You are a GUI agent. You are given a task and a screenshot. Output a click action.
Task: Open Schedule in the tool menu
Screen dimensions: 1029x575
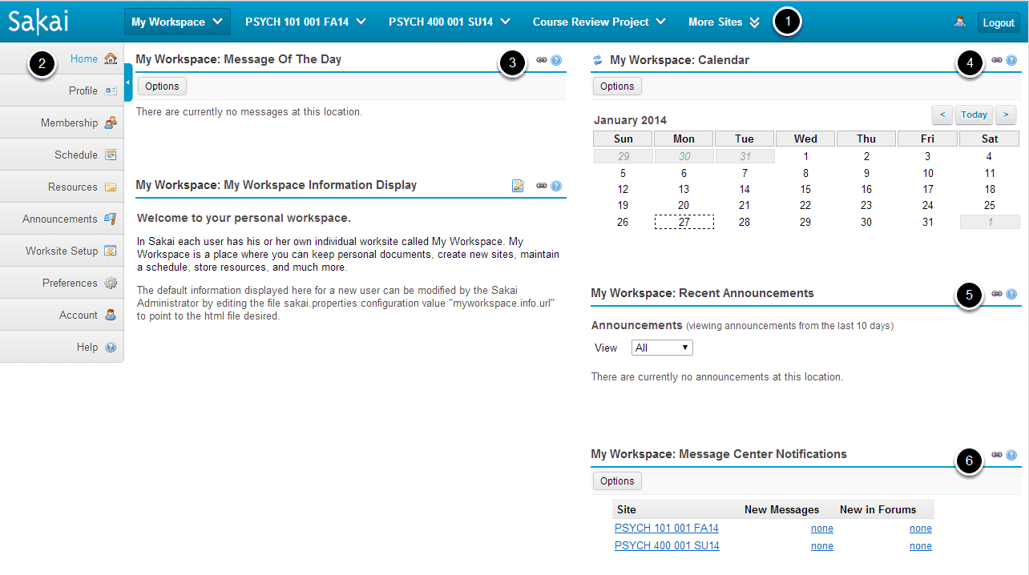tap(62, 155)
